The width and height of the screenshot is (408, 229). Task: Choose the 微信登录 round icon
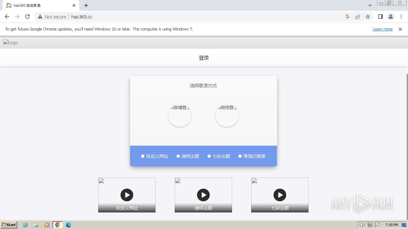click(227, 115)
